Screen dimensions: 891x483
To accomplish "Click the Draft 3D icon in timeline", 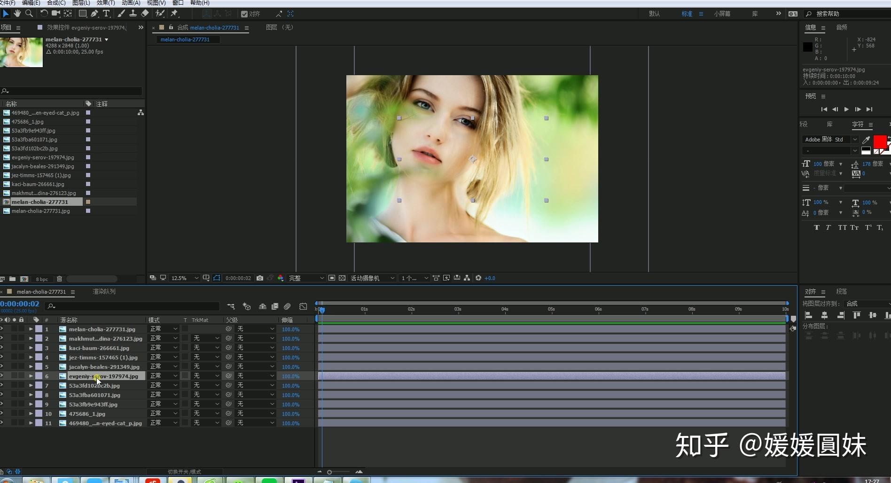I will point(247,306).
